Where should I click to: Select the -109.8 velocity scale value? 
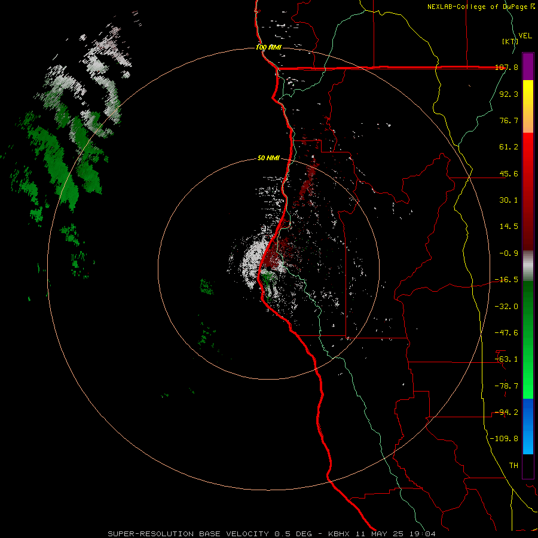pyautogui.click(x=504, y=439)
